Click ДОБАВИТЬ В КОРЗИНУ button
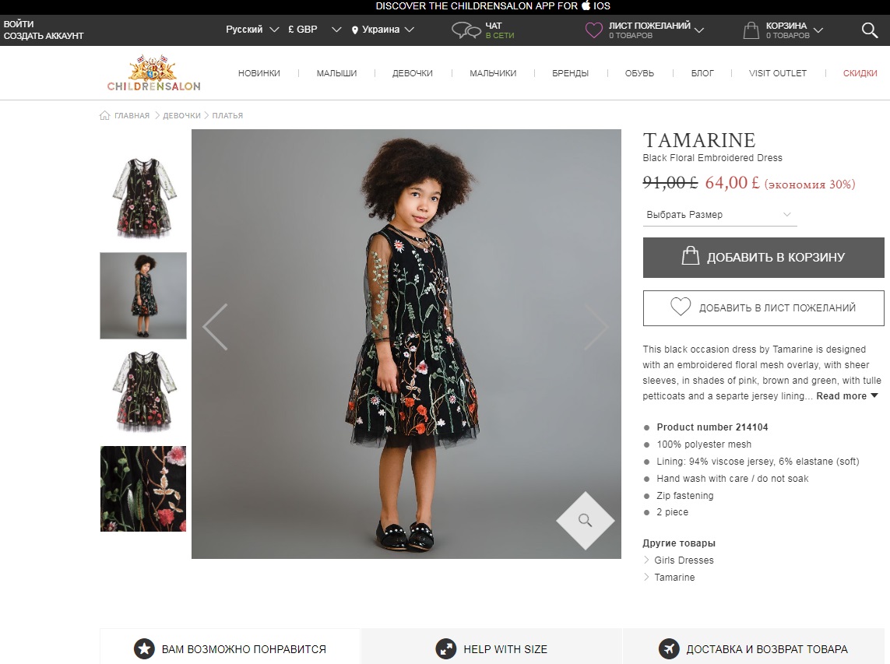Image resolution: width=890 pixels, height=664 pixels. tap(763, 258)
